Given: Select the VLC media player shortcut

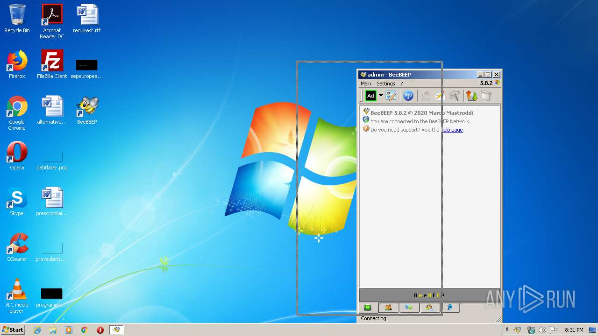Looking at the screenshot, I should click(17, 296).
